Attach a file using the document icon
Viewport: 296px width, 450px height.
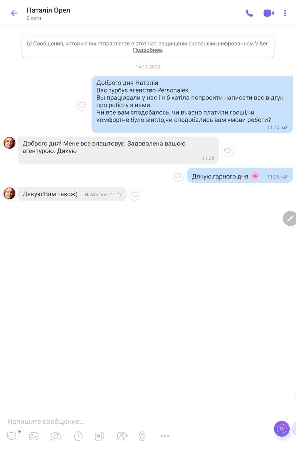tap(100, 436)
